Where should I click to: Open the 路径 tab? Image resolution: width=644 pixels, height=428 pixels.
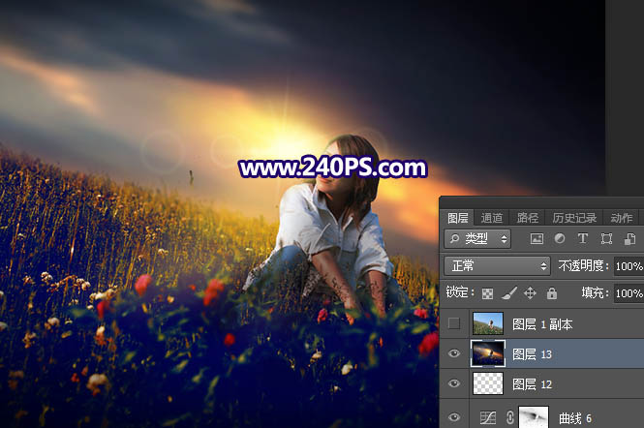528,218
